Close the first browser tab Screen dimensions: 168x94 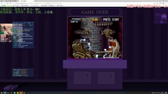tap(18, 1)
